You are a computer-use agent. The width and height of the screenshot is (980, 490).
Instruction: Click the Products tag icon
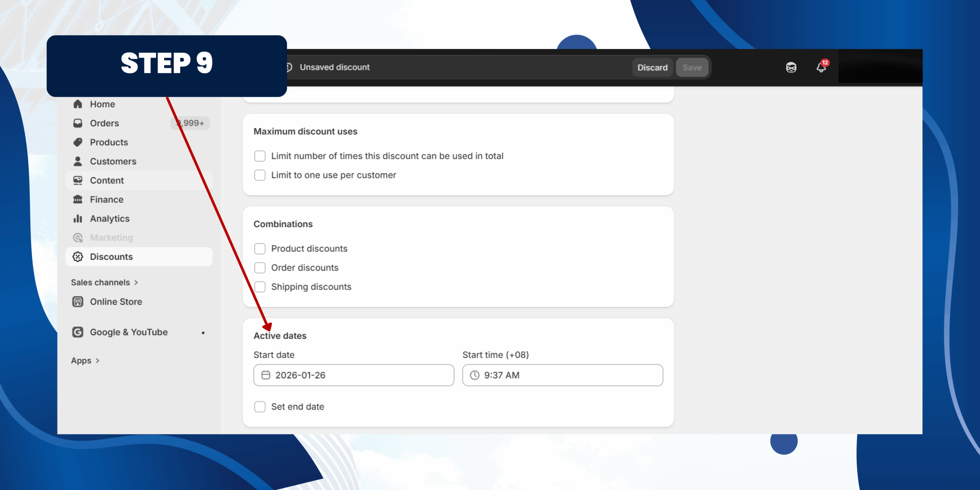tap(78, 142)
